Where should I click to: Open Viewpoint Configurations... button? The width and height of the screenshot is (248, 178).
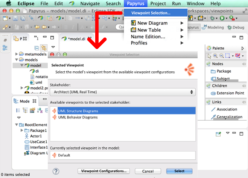click(104, 171)
